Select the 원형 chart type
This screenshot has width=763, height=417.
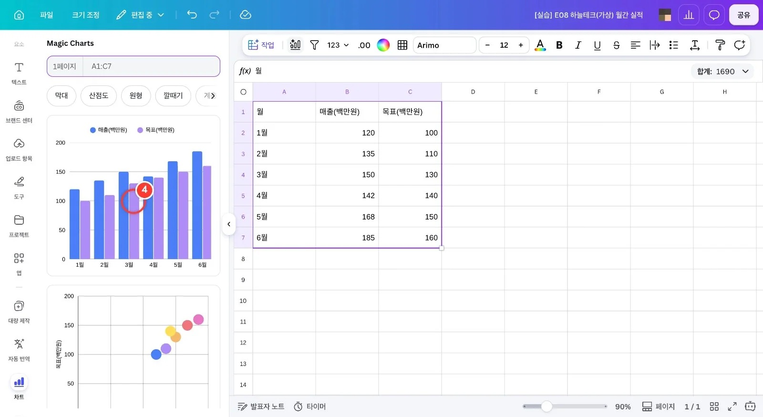click(136, 95)
